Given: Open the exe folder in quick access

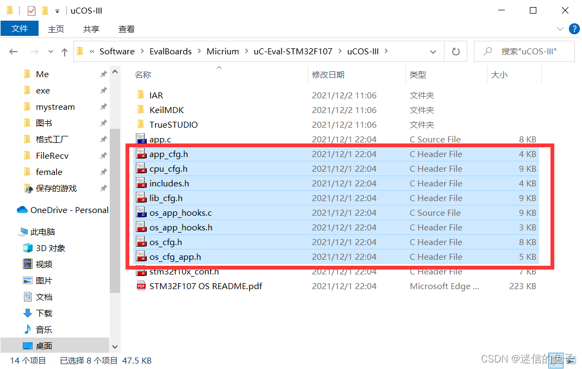Looking at the screenshot, I should [x=42, y=91].
